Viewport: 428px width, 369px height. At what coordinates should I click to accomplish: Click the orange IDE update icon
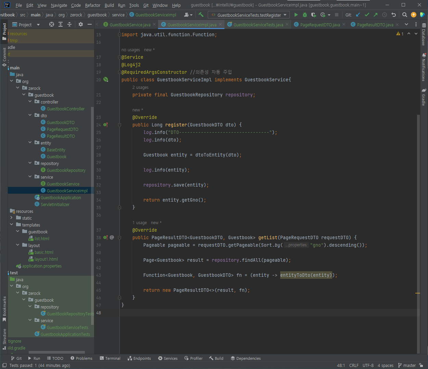pos(414,15)
